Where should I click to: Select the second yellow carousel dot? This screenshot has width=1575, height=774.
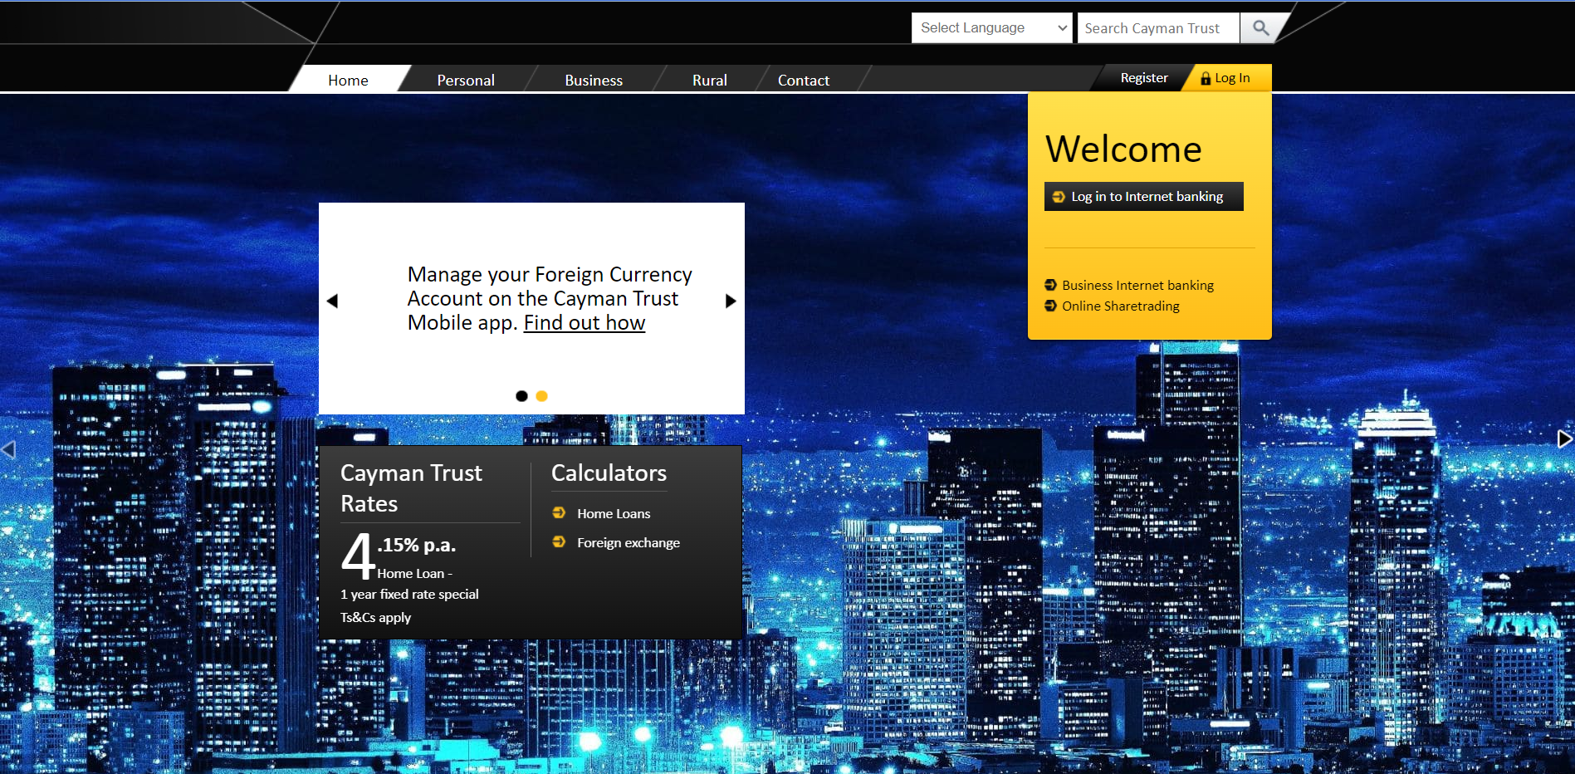(x=541, y=396)
